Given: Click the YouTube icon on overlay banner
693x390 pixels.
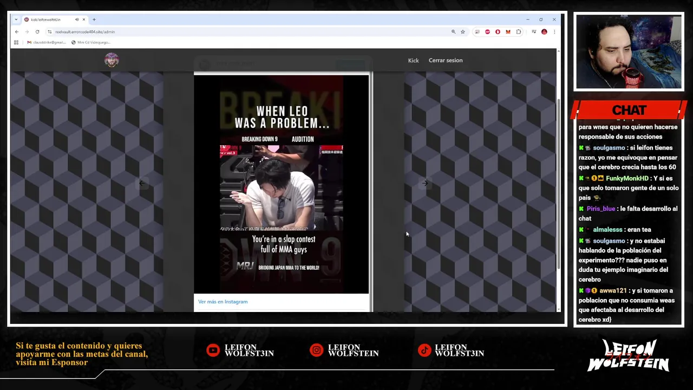Looking at the screenshot, I should (x=213, y=350).
